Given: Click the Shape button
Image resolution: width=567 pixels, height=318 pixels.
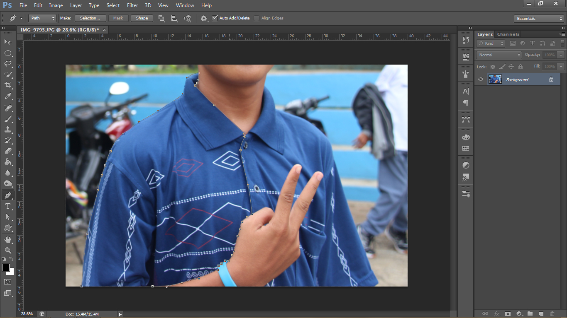Looking at the screenshot, I should coord(142,18).
